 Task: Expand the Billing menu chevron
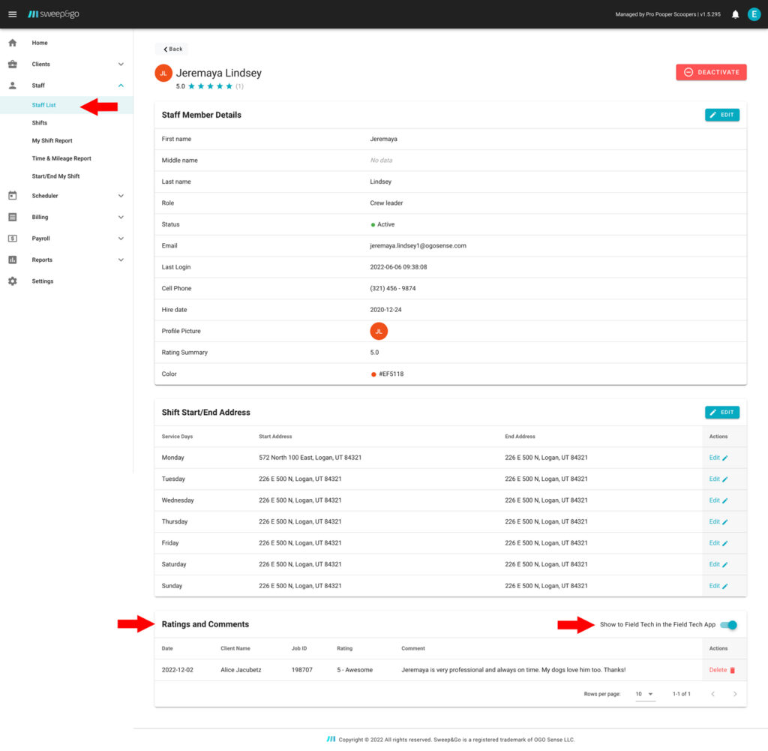tap(121, 218)
